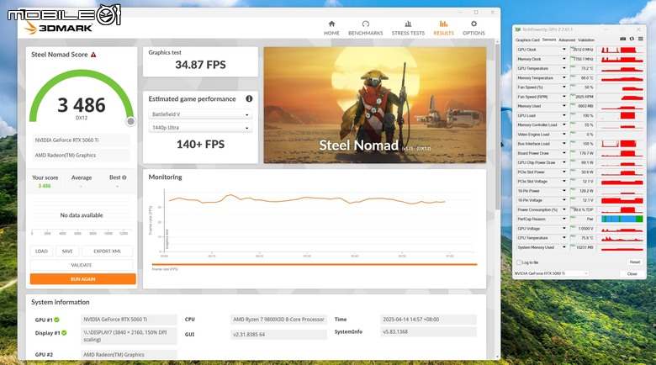Screen dimensions: 656x365
Task: Click the Close button in GPU-Z
Action: point(632,274)
